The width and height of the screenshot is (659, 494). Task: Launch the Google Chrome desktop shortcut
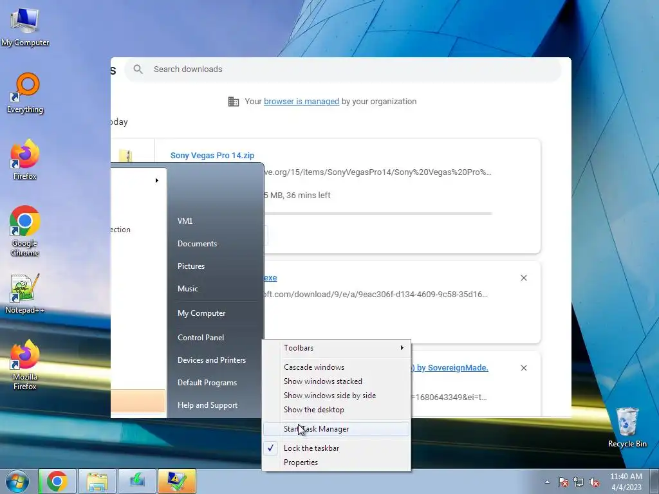coord(25,231)
